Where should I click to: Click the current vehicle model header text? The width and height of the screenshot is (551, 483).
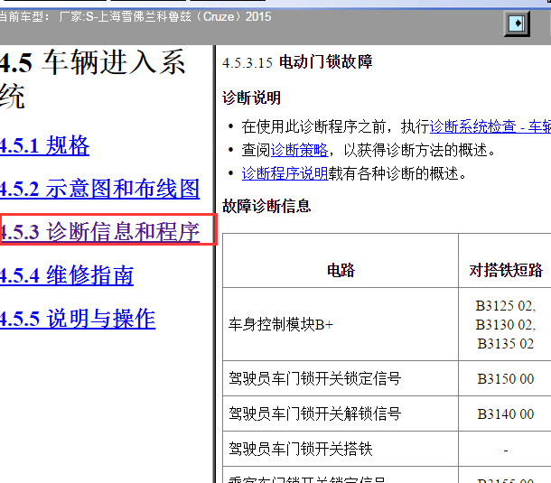tap(135, 16)
